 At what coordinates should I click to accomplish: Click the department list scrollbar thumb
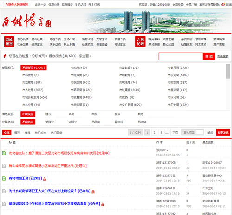coord(228,71)
